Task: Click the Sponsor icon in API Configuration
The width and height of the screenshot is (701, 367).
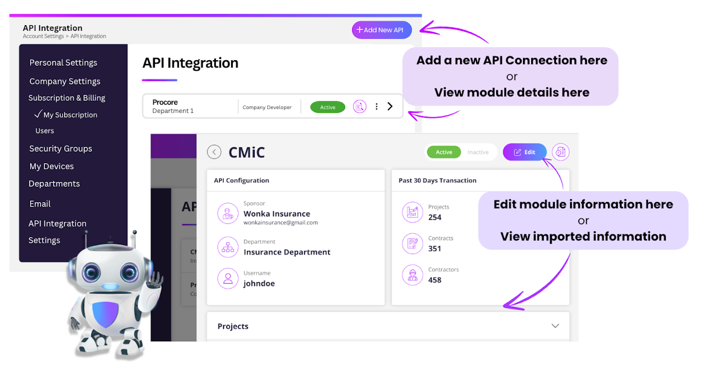Action: point(228,214)
